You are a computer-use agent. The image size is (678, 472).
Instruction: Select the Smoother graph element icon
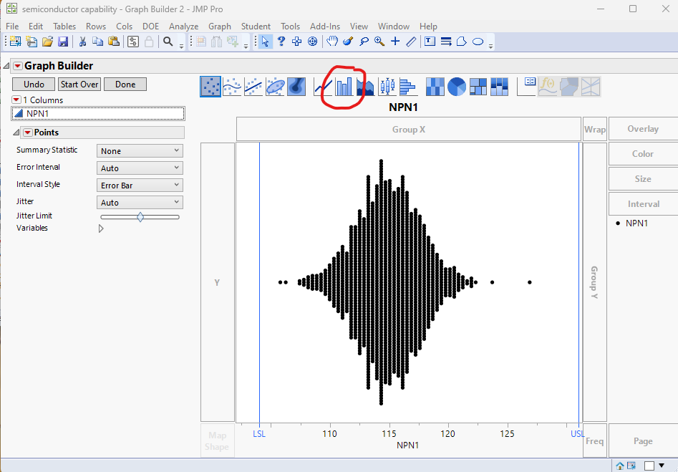(x=232, y=87)
